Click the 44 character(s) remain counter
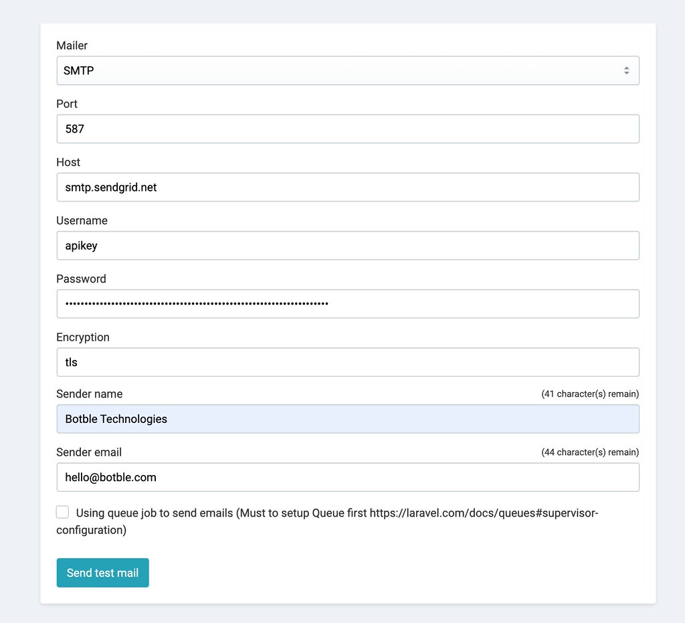Screen dimensions: 685x623 pyautogui.click(x=590, y=452)
